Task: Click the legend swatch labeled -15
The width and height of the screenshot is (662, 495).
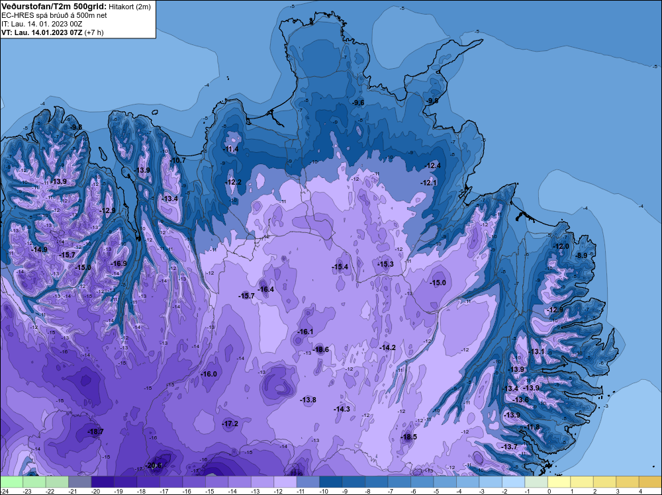Action: point(216,482)
